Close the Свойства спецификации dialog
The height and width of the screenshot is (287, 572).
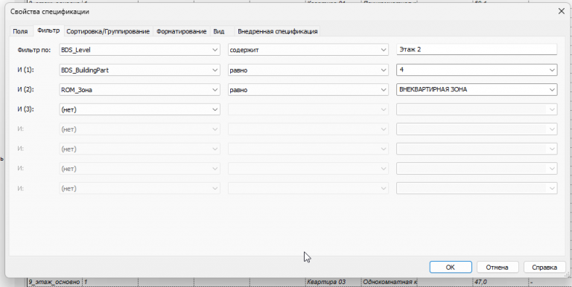click(562, 12)
